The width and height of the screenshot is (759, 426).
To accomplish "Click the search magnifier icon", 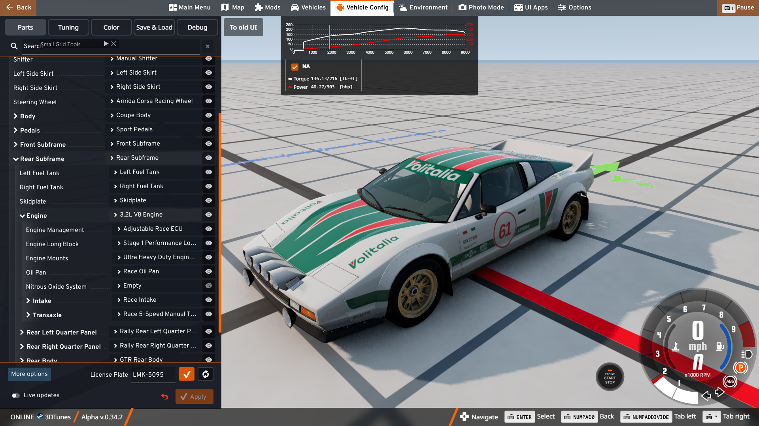I will (x=14, y=46).
